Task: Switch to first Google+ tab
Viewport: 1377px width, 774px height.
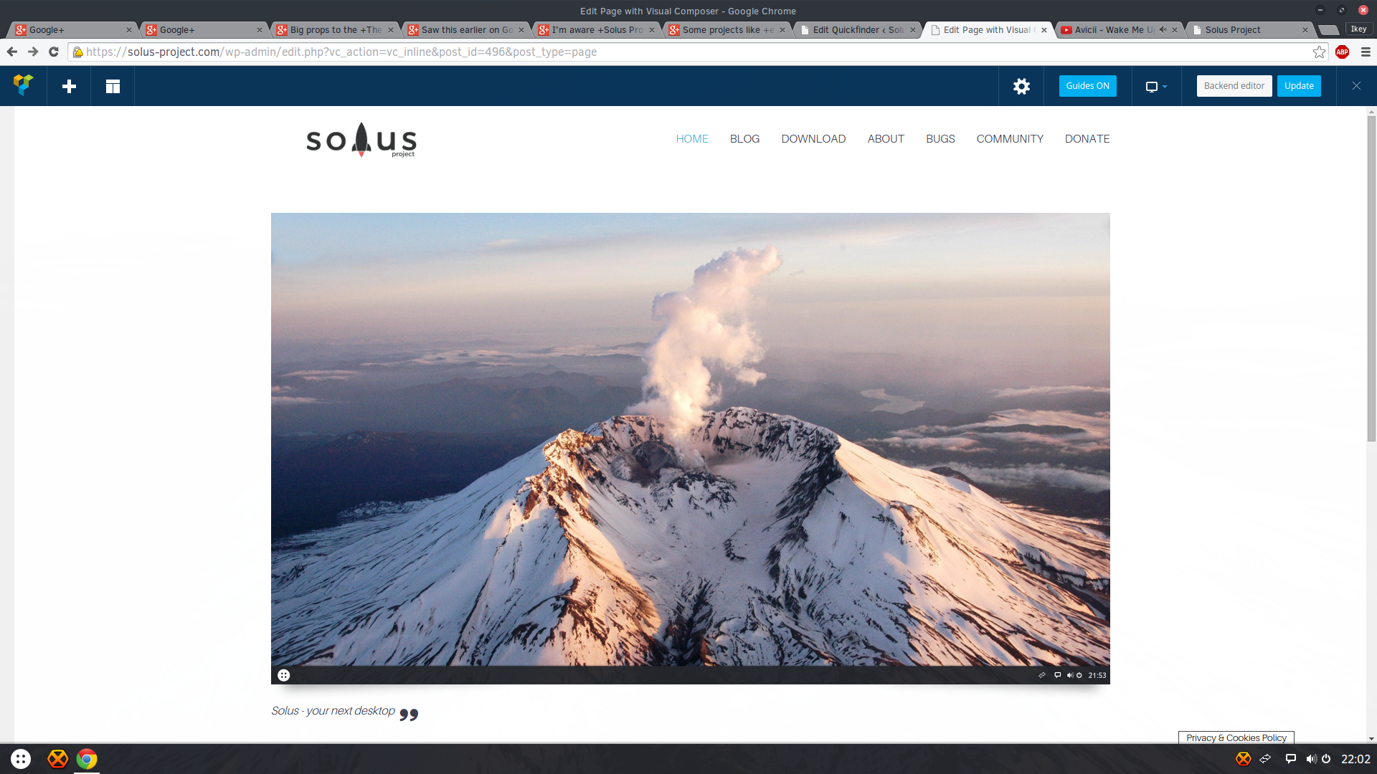Action: 72,29
